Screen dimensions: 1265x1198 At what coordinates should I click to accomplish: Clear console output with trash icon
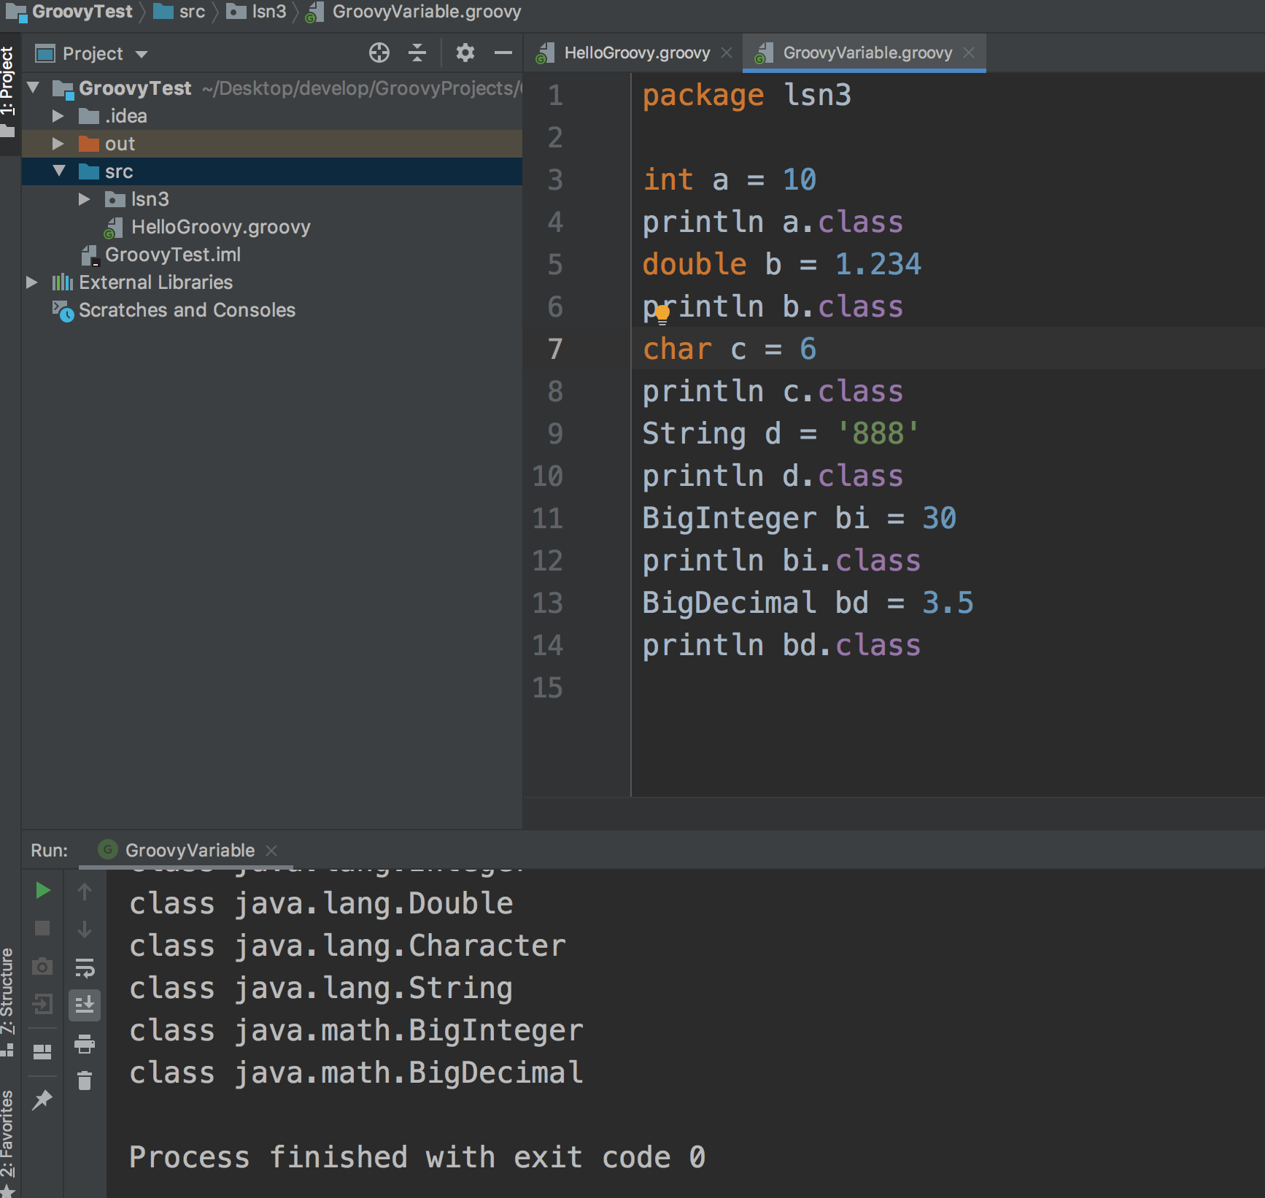point(85,1081)
